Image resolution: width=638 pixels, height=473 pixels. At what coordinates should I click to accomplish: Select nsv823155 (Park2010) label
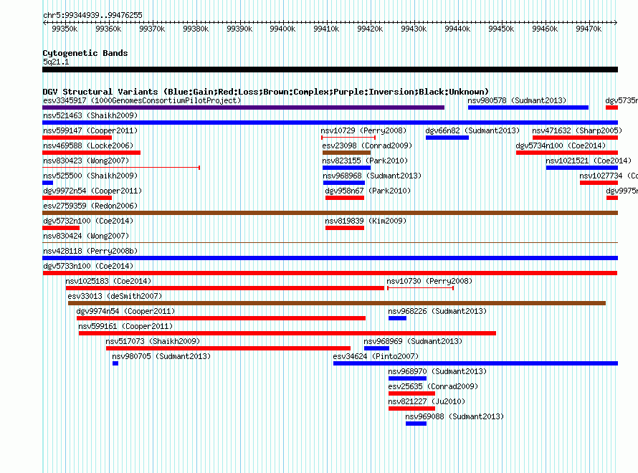point(365,161)
